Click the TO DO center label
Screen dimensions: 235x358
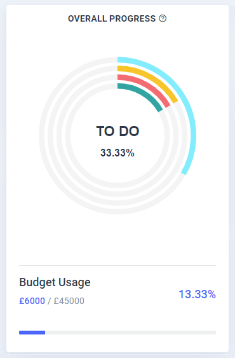(117, 131)
